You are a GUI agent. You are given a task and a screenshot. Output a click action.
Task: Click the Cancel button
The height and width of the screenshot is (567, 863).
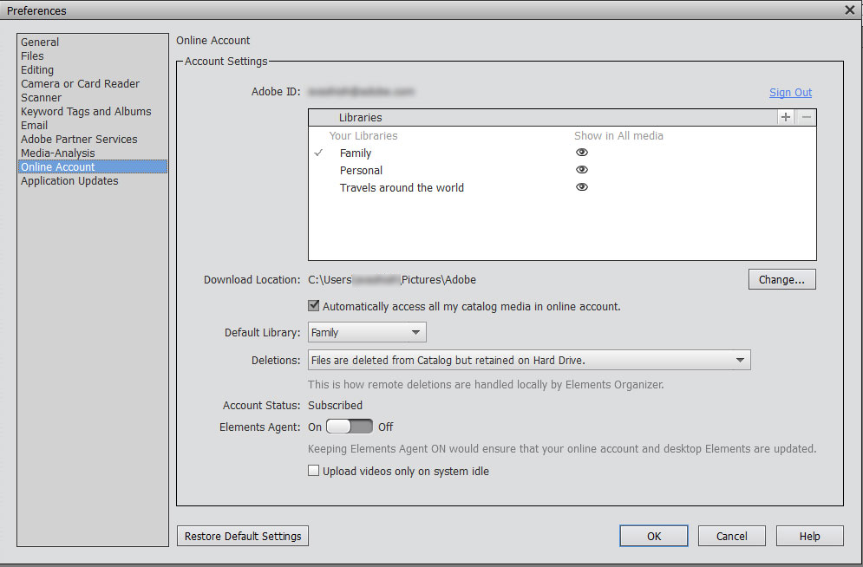click(731, 536)
